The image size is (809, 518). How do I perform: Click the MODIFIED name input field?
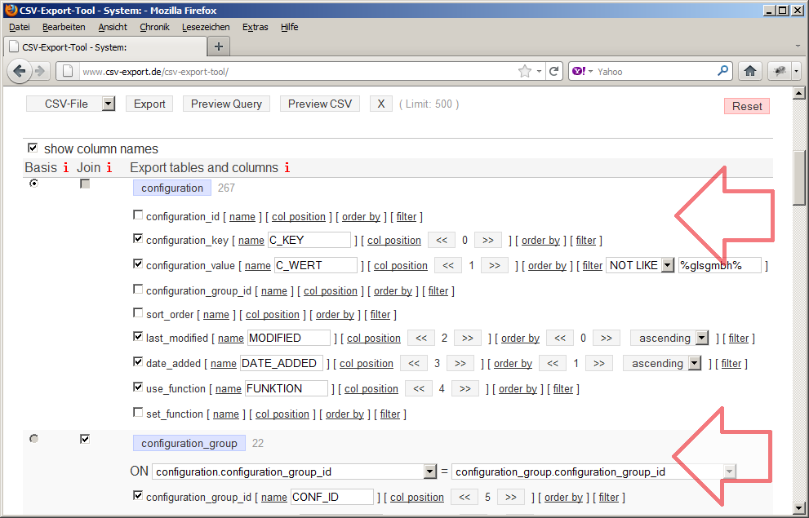pyautogui.click(x=289, y=338)
